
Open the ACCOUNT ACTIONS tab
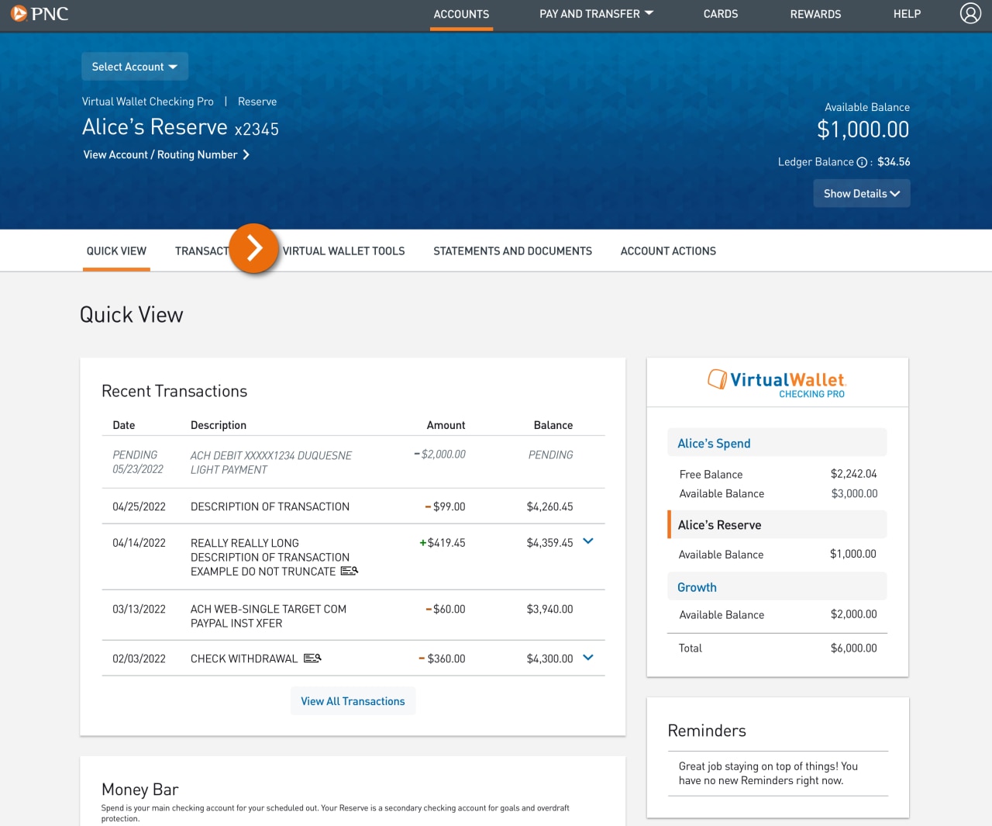click(x=668, y=251)
